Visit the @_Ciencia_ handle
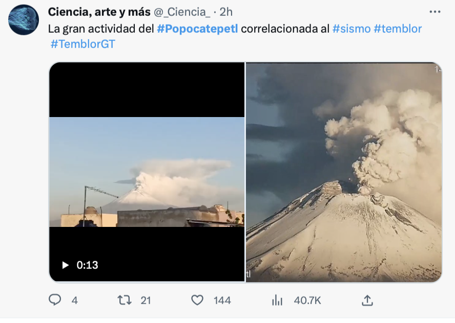Viewport: 455px width, 323px height. click(x=182, y=12)
